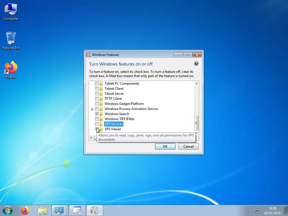This screenshot has width=288, height=216.
Task: Enable the Windows TIFF IFilter checkbox
Action: tap(97, 119)
